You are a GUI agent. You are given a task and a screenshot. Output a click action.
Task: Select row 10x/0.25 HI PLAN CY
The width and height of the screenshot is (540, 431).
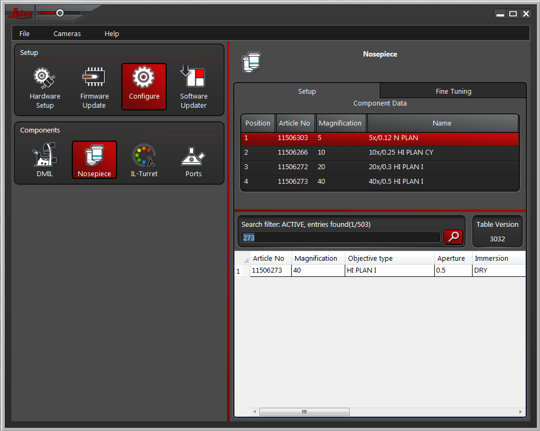[380, 152]
